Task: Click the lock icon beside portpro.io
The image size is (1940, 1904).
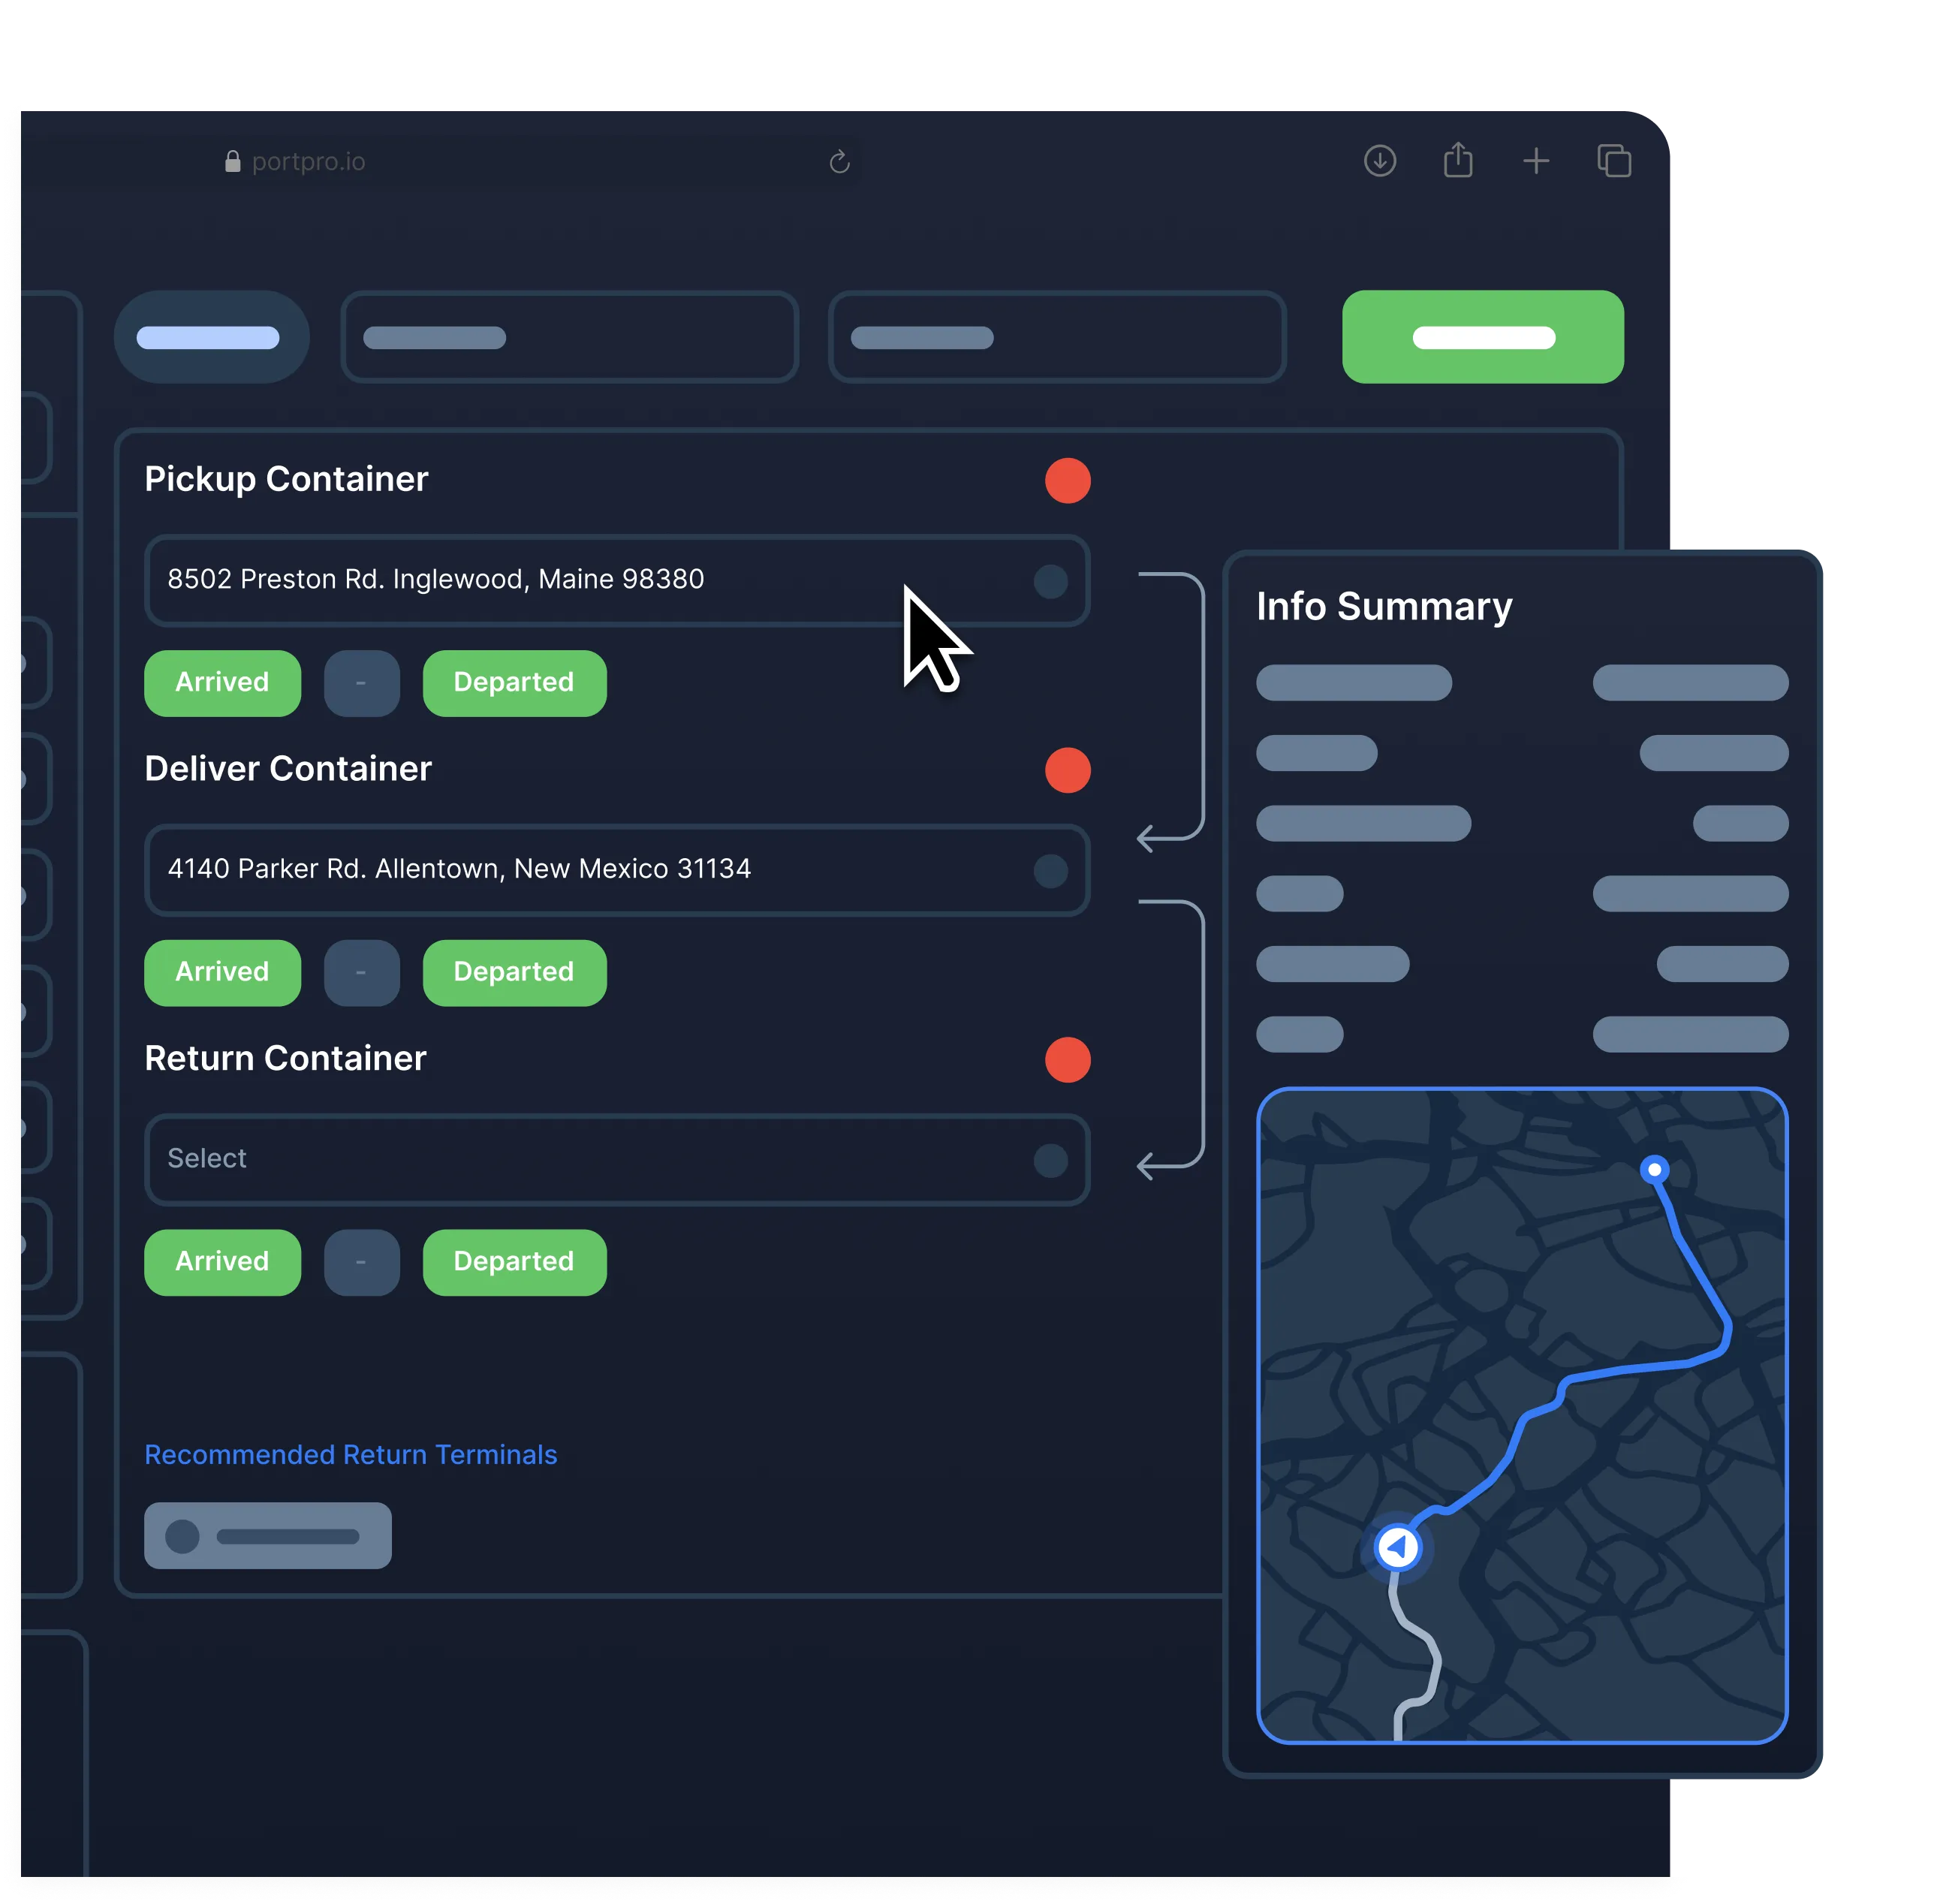Action: pyautogui.click(x=233, y=162)
